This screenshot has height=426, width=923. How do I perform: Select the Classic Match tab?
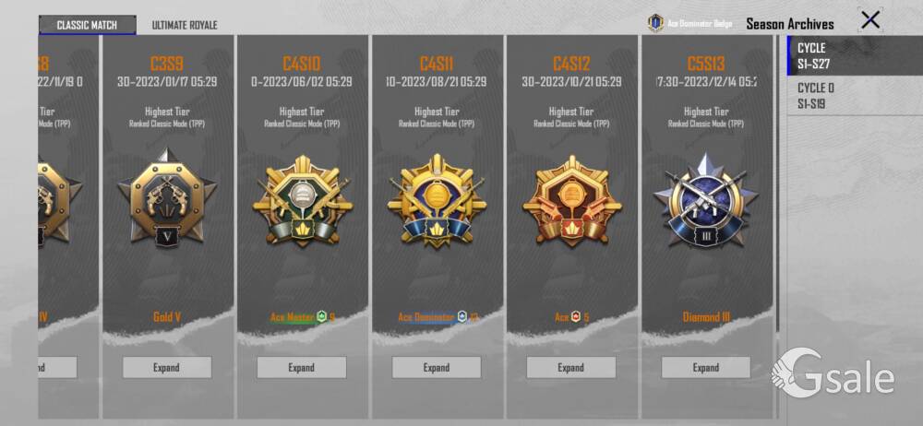[x=87, y=25]
